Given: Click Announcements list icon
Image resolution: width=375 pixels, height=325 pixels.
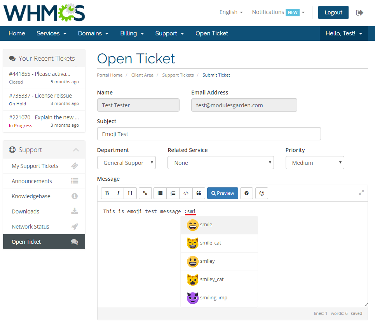Looking at the screenshot, I should 75,181.
